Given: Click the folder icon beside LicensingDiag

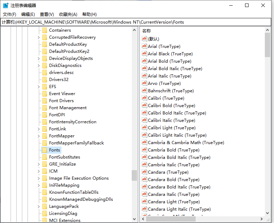Looking at the screenshot, I should (45, 213).
